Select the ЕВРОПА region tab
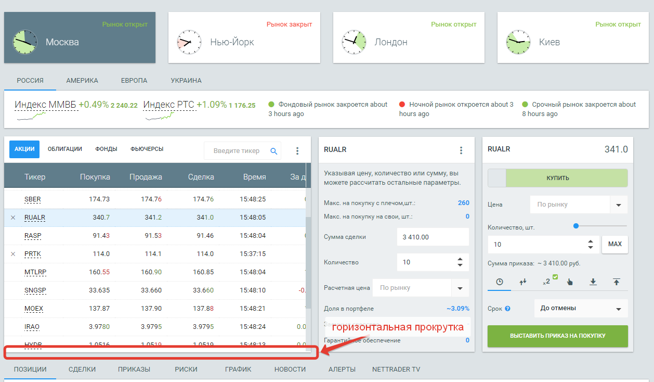654x382 pixels. [x=134, y=81]
